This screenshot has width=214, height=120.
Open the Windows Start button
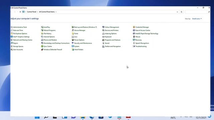click(x=37, y=117)
